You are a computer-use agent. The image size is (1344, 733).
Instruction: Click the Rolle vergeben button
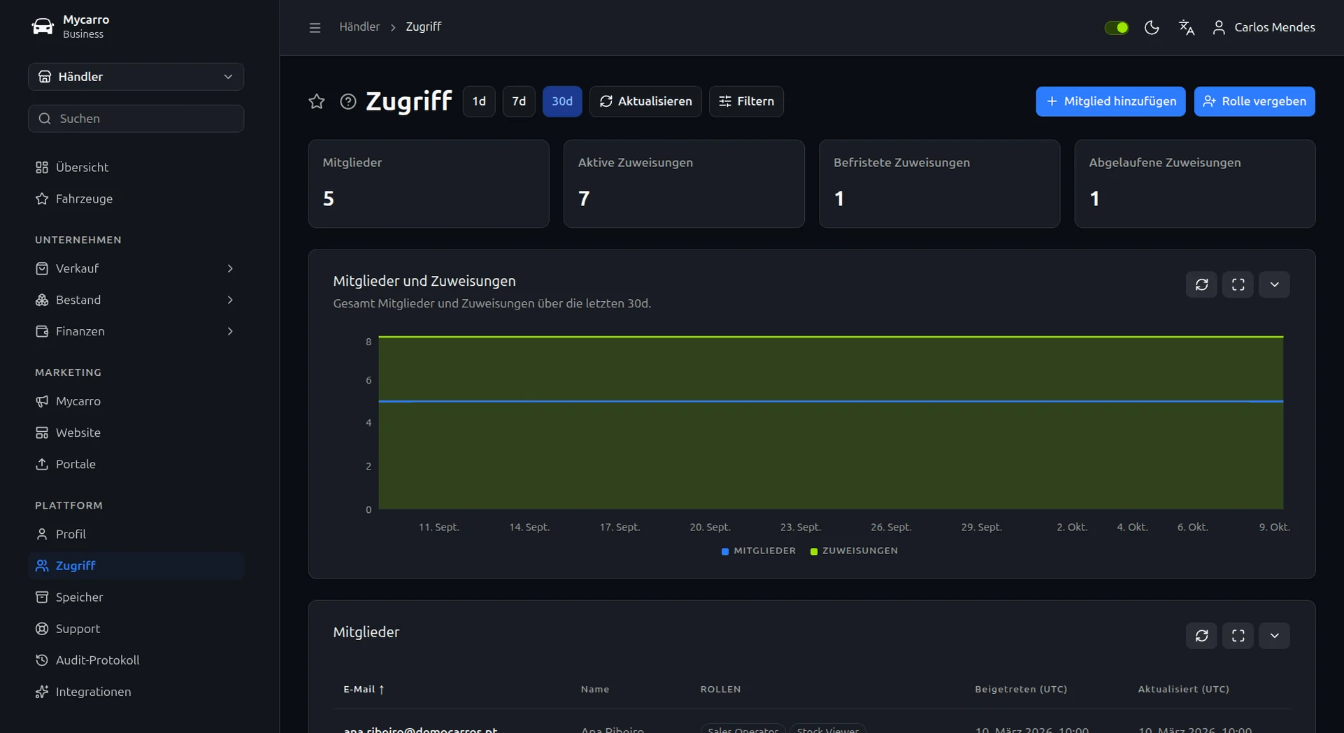[1254, 101]
